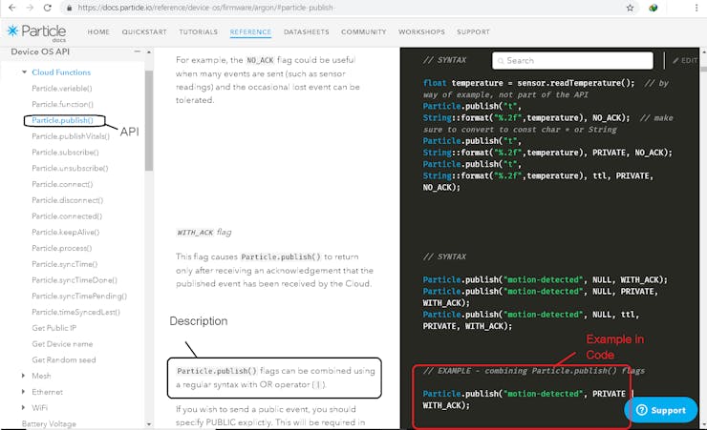Open the DATASHEETS nav item
This screenshot has width=707, height=430.
click(x=306, y=31)
